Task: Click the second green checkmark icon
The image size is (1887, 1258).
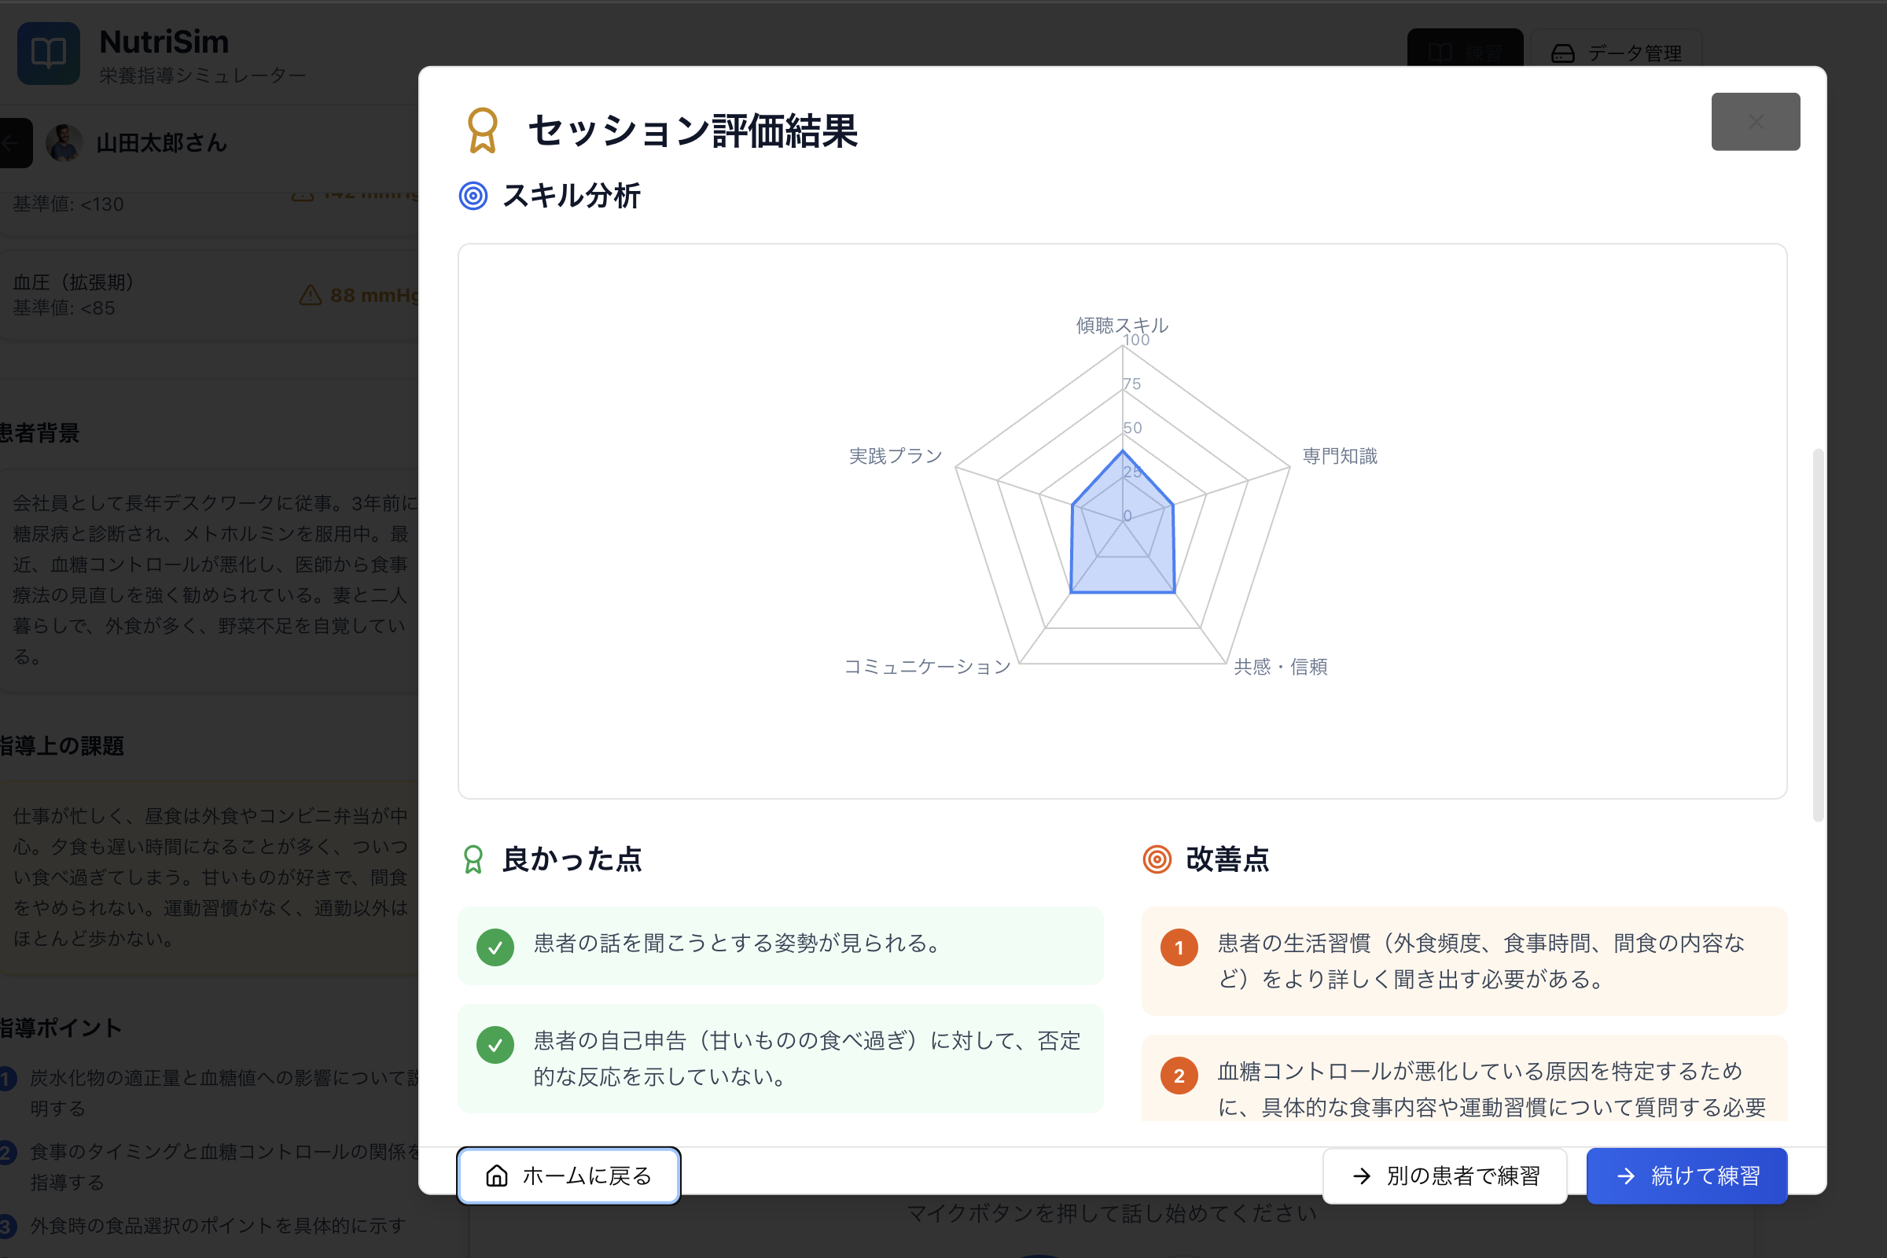Action: (x=495, y=1046)
